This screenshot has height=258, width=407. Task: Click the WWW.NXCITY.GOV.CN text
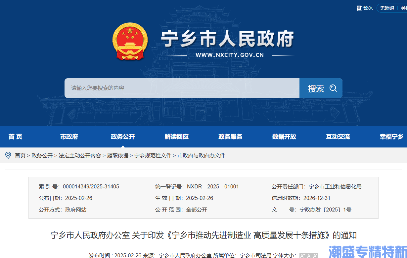(x=230, y=55)
